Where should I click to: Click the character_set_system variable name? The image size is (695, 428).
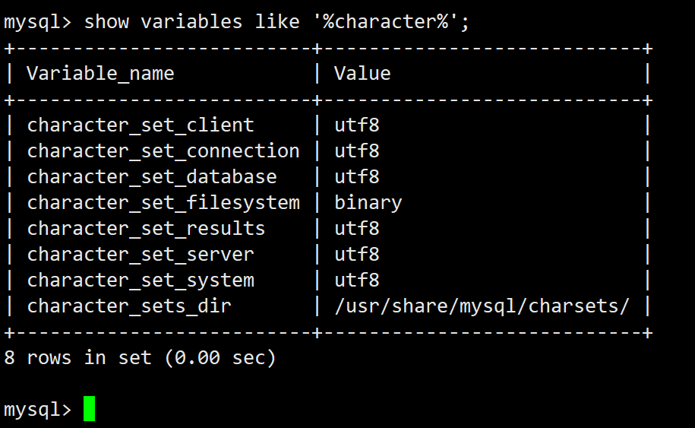click(141, 281)
